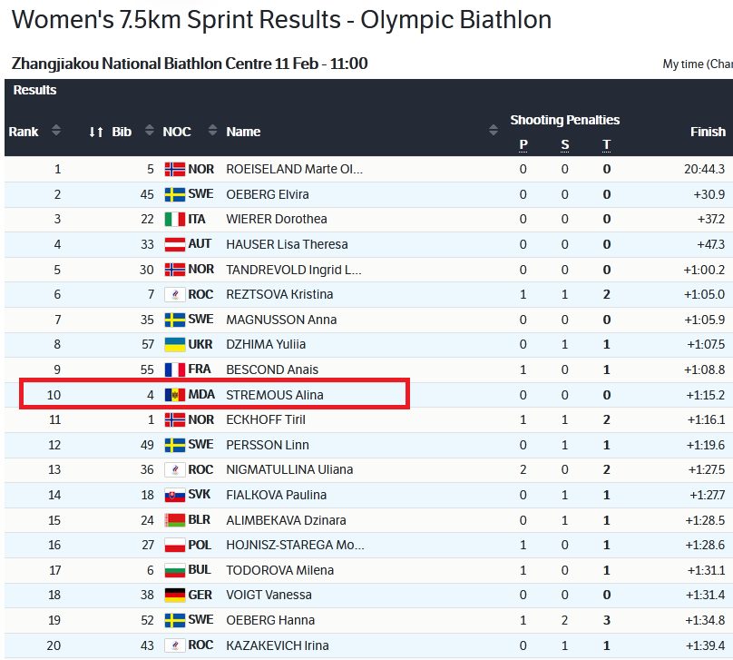Click Norway flag beside ROEISELAND
Image resolution: width=733 pixels, height=660 pixels.
[x=175, y=169]
